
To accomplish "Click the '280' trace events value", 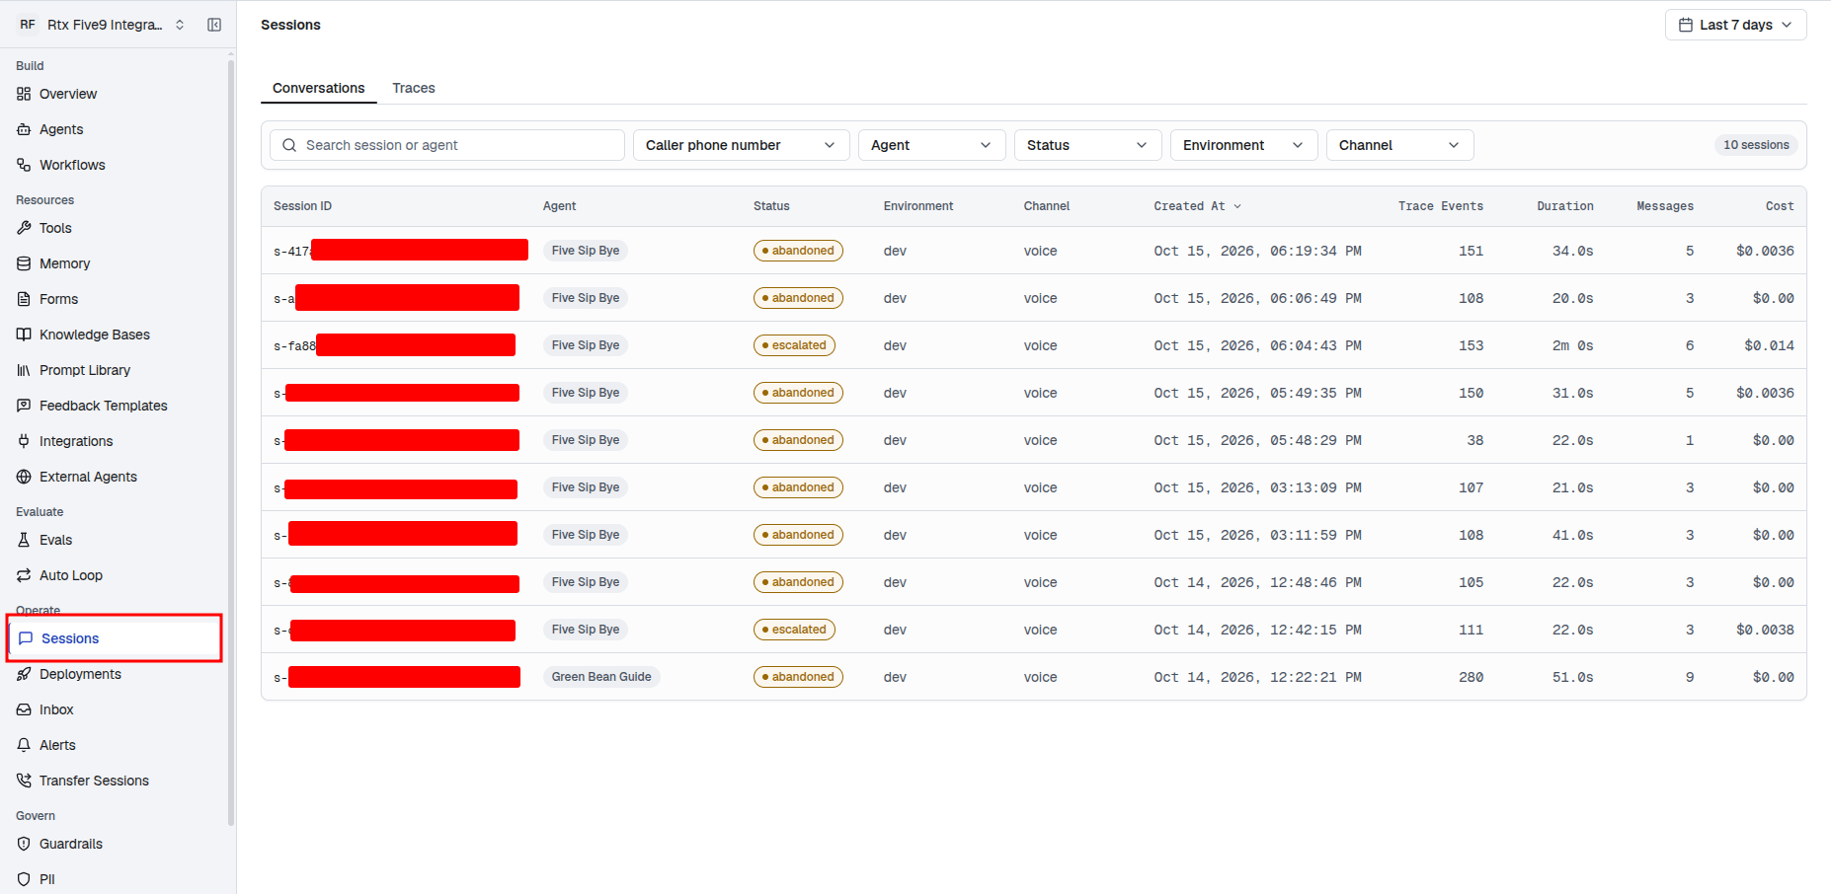I will click(1471, 677).
